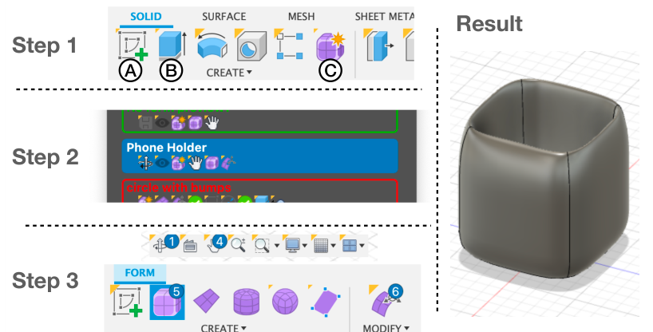Open the CREATE dropdown in the FORM toolbar
This screenshot has height=332, width=653.
224,327
